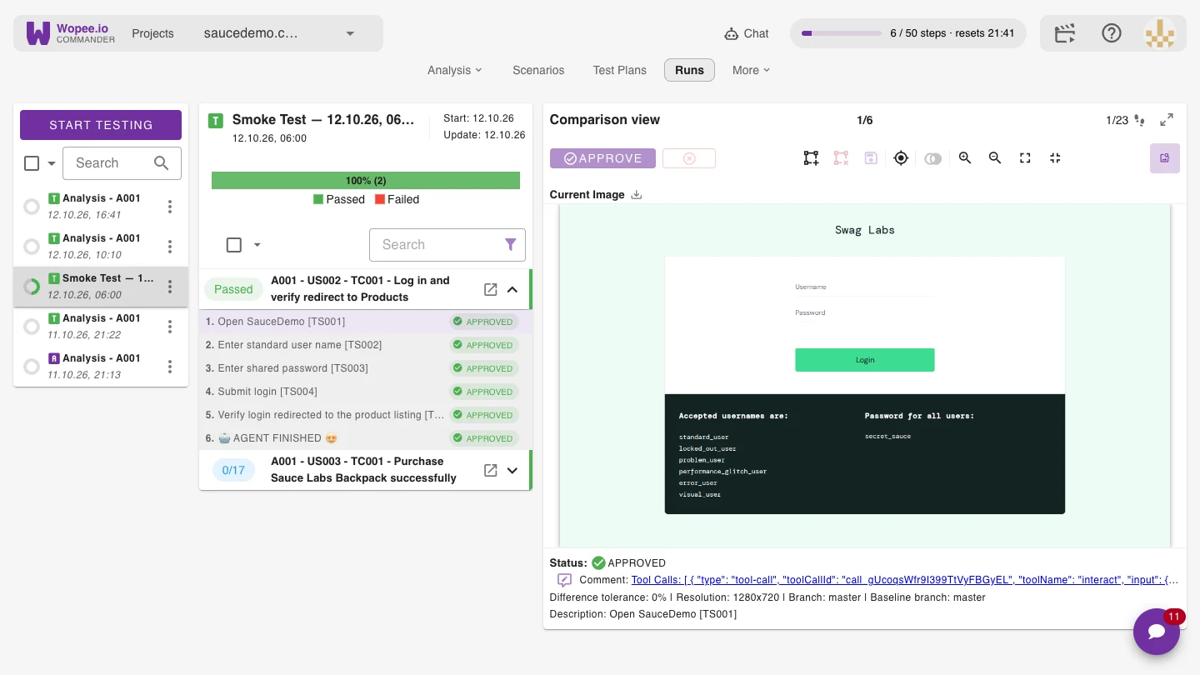Viewport: 1200px width, 675px height.
Task: Toggle the select-all runs checkbox
Action: point(32,163)
